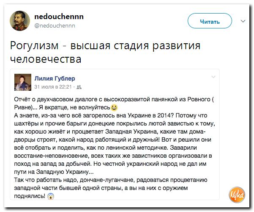Open nedouchennn profile avatar

tap(20, 21)
